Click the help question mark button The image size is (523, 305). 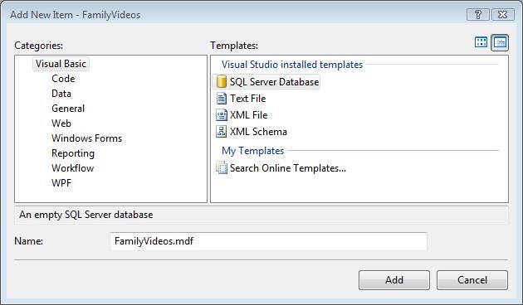(x=478, y=15)
